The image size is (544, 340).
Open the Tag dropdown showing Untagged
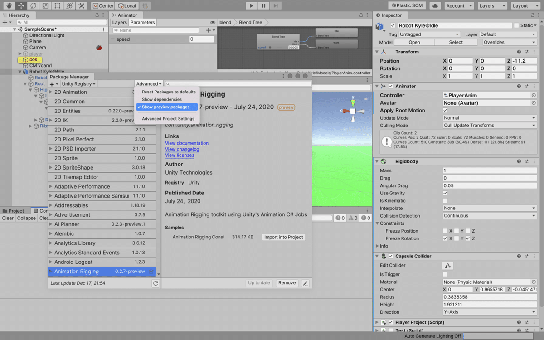(x=429, y=34)
